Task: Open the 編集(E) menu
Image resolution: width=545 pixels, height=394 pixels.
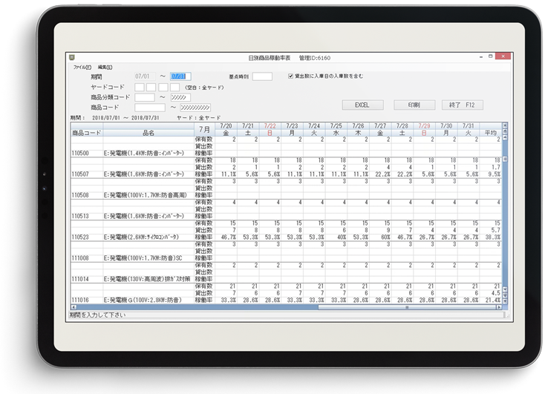Action: click(x=105, y=68)
